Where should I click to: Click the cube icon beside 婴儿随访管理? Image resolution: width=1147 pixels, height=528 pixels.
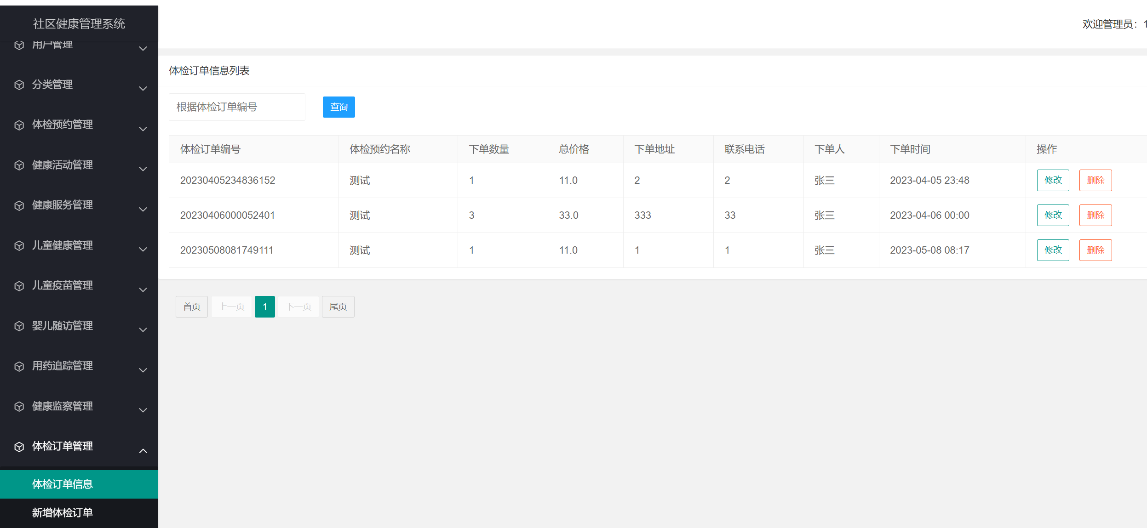(19, 326)
